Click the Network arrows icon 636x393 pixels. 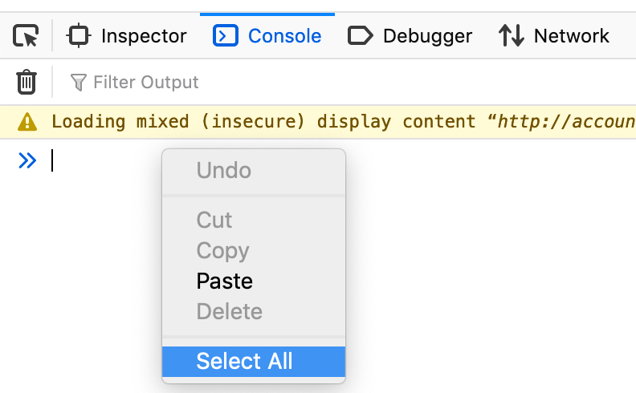[x=511, y=36]
